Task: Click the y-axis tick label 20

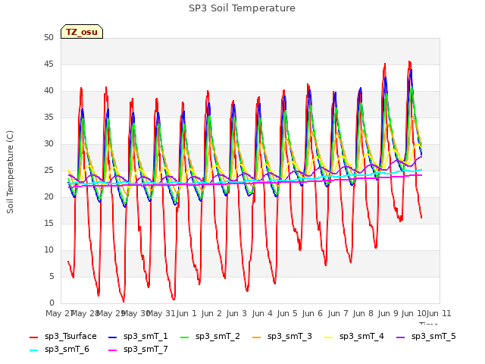Action: [48, 197]
